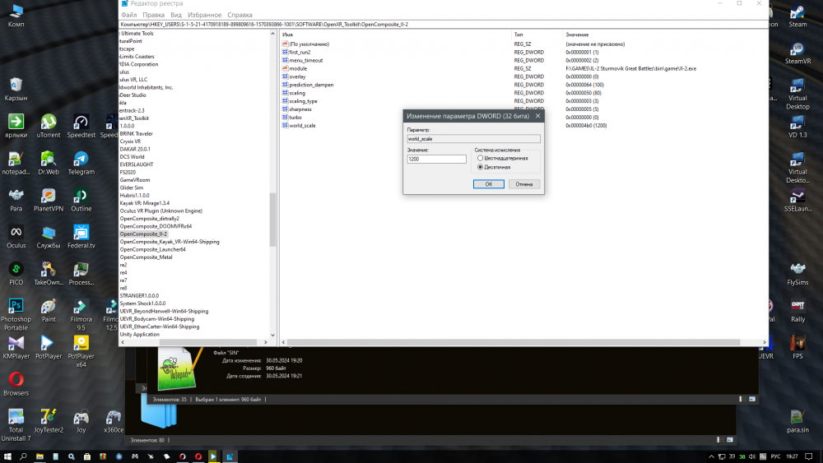Image resolution: width=823 pixels, height=463 pixels.
Task: Open the PlanetVPN desktop icon
Action: pos(49,200)
